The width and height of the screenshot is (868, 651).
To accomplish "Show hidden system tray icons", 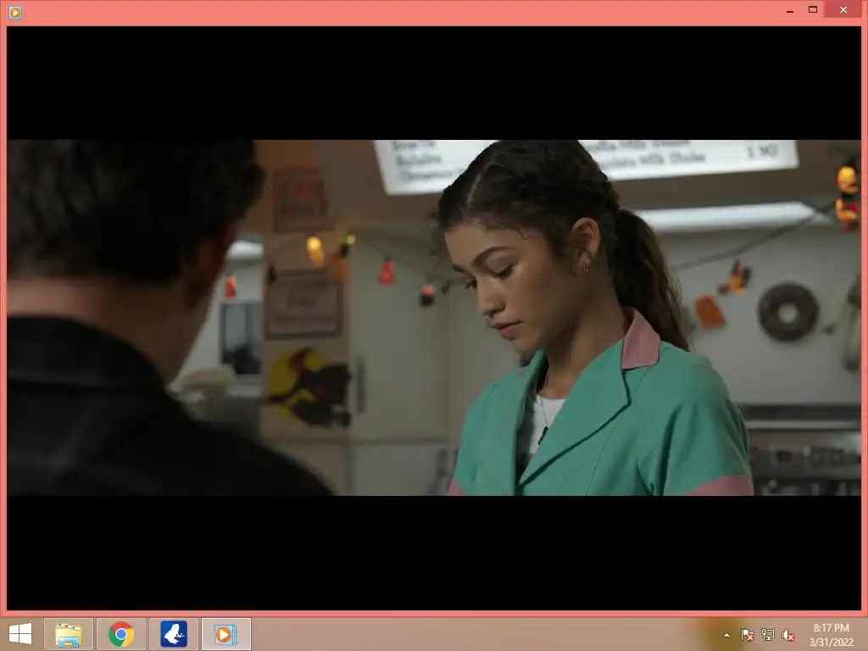I will 726,635.
